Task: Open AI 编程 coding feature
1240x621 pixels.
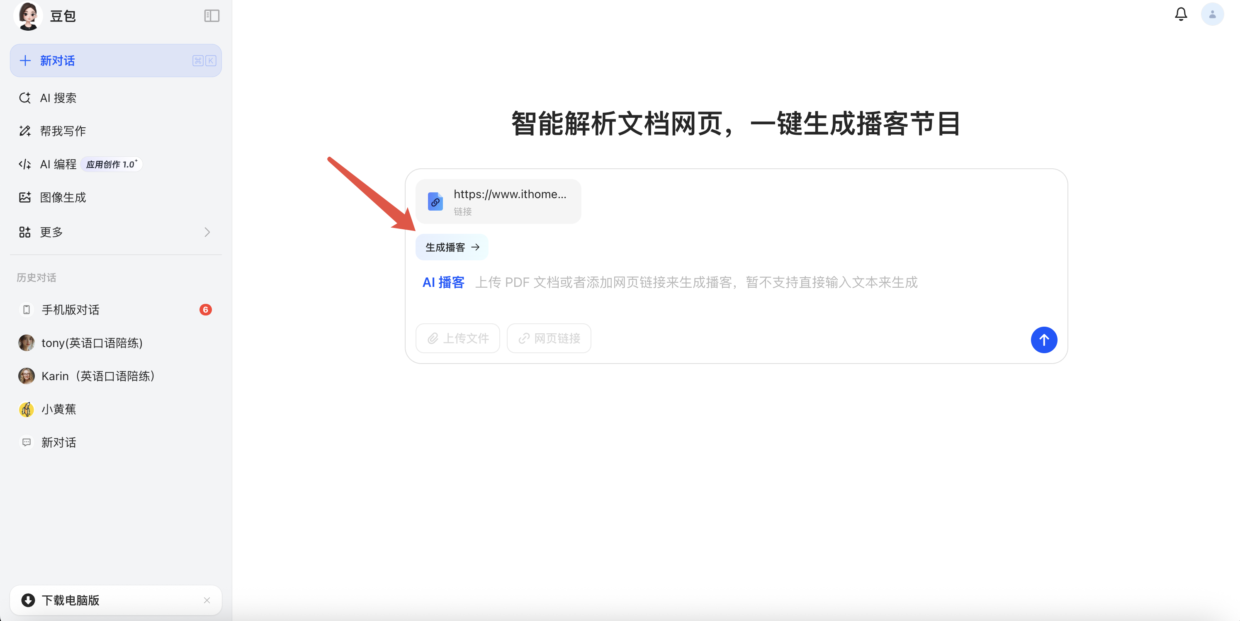Action: click(116, 164)
